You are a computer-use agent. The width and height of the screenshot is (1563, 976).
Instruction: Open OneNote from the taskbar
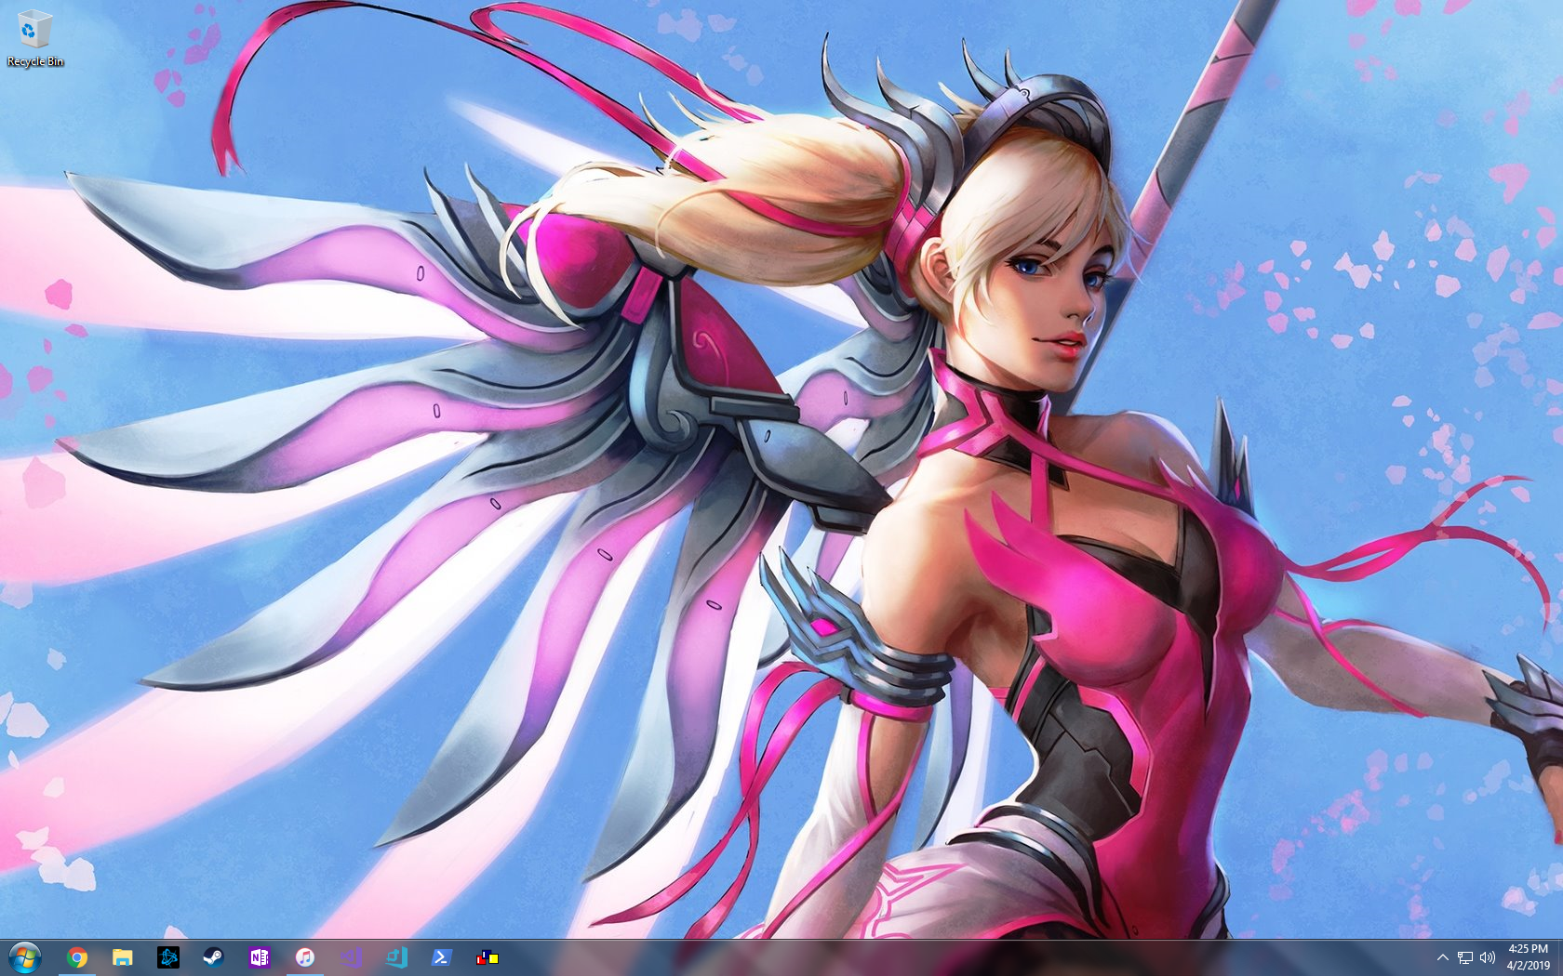[x=260, y=957]
